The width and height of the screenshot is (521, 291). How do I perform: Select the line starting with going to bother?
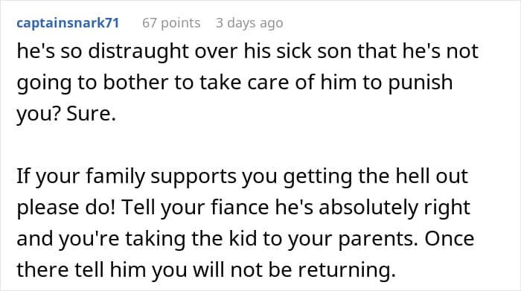[234, 83]
